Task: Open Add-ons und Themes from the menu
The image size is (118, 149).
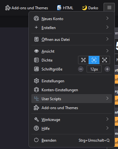Action: click(72, 108)
